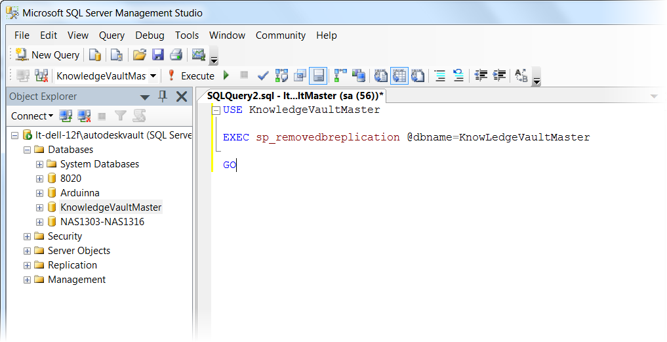
Task: Close the Object Explorer panel
Action: pyautogui.click(x=182, y=96)
